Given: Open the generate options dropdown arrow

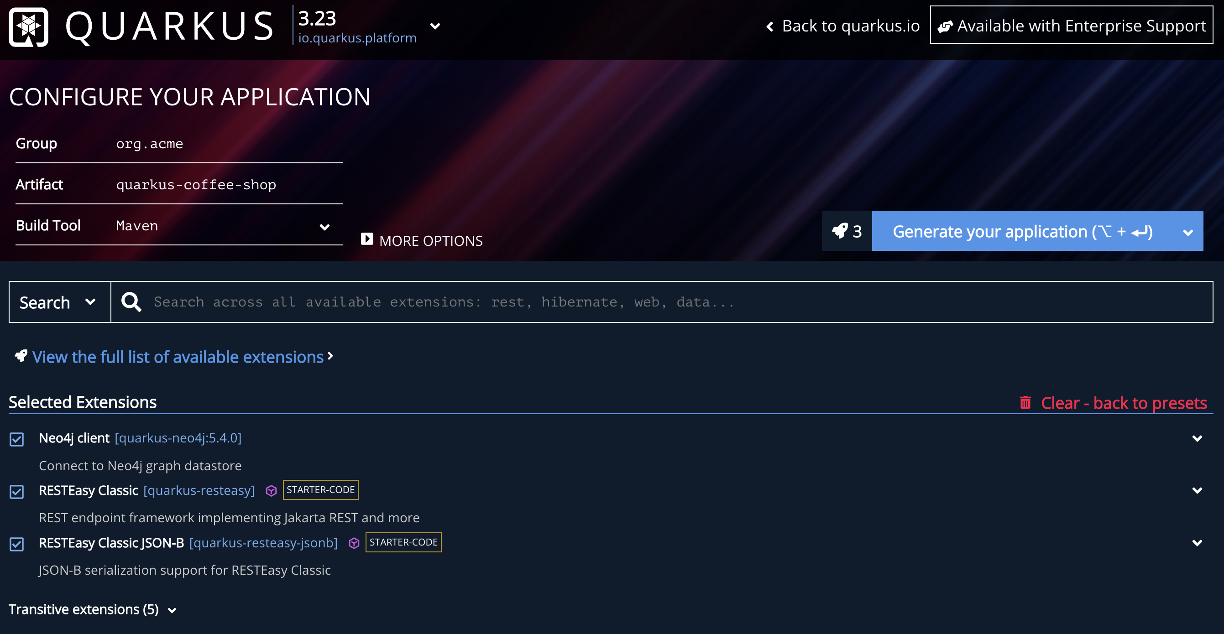Looking at the screenshot, I should pyautogui.click(x=1188, y=232).
